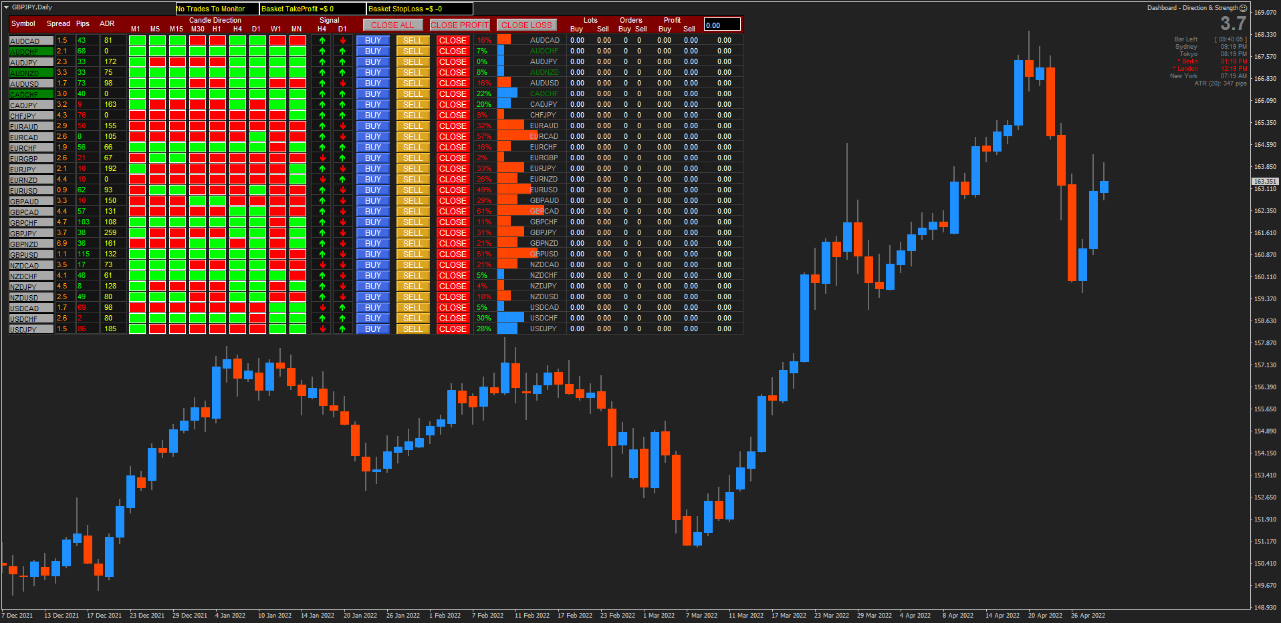The image size is (1281, 623).
Task: Select the H4 signal arrow for CHFJPY
Action: pos(322,116)
